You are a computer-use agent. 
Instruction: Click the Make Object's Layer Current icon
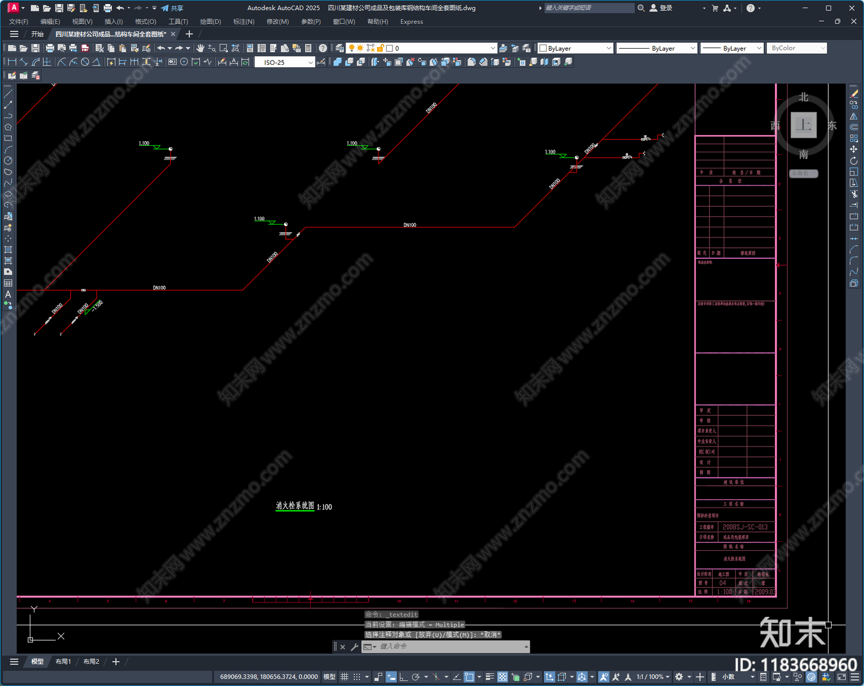coord(503,48)
